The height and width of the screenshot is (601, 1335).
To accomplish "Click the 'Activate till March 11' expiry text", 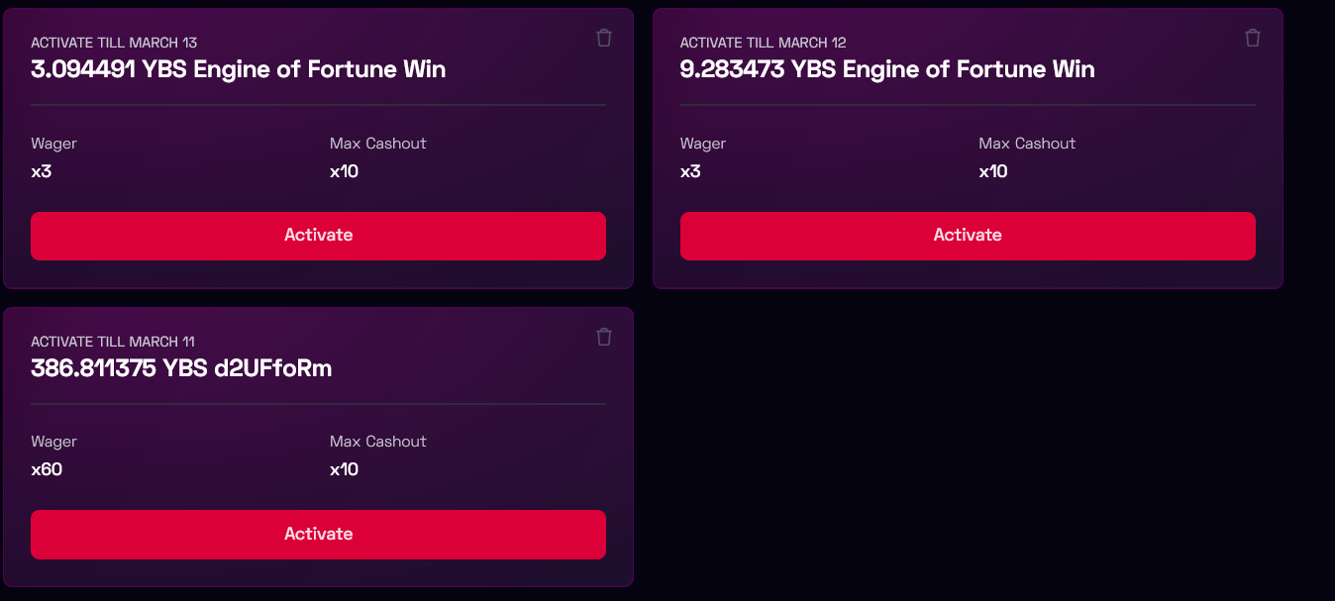I will coord(114,342).
